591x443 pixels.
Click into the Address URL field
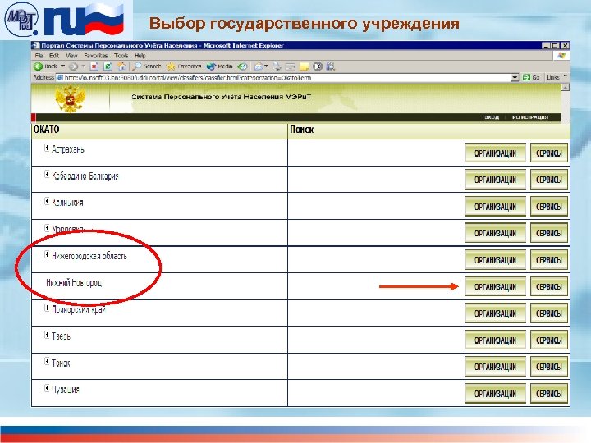coord(286,78)
